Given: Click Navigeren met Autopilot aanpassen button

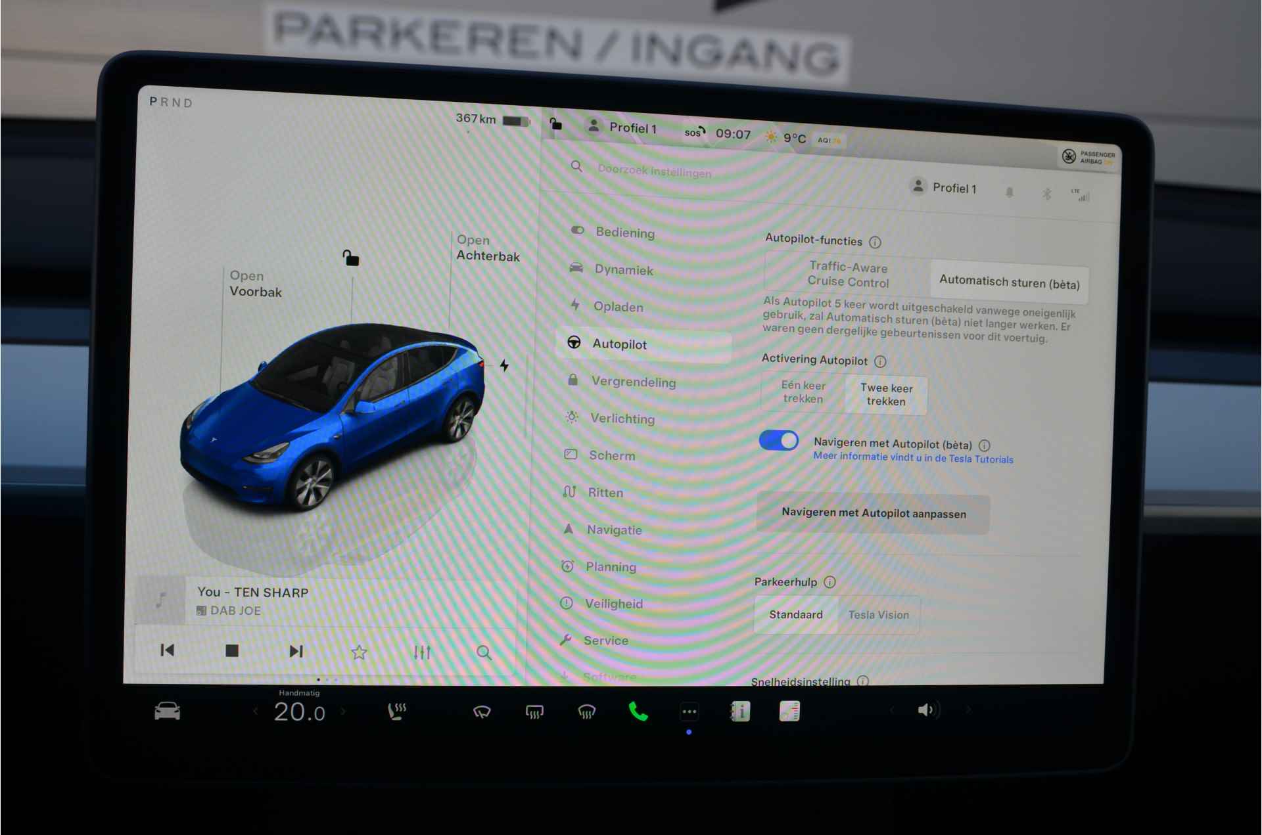Looking at the screenshot, I should tap(874, 513).
